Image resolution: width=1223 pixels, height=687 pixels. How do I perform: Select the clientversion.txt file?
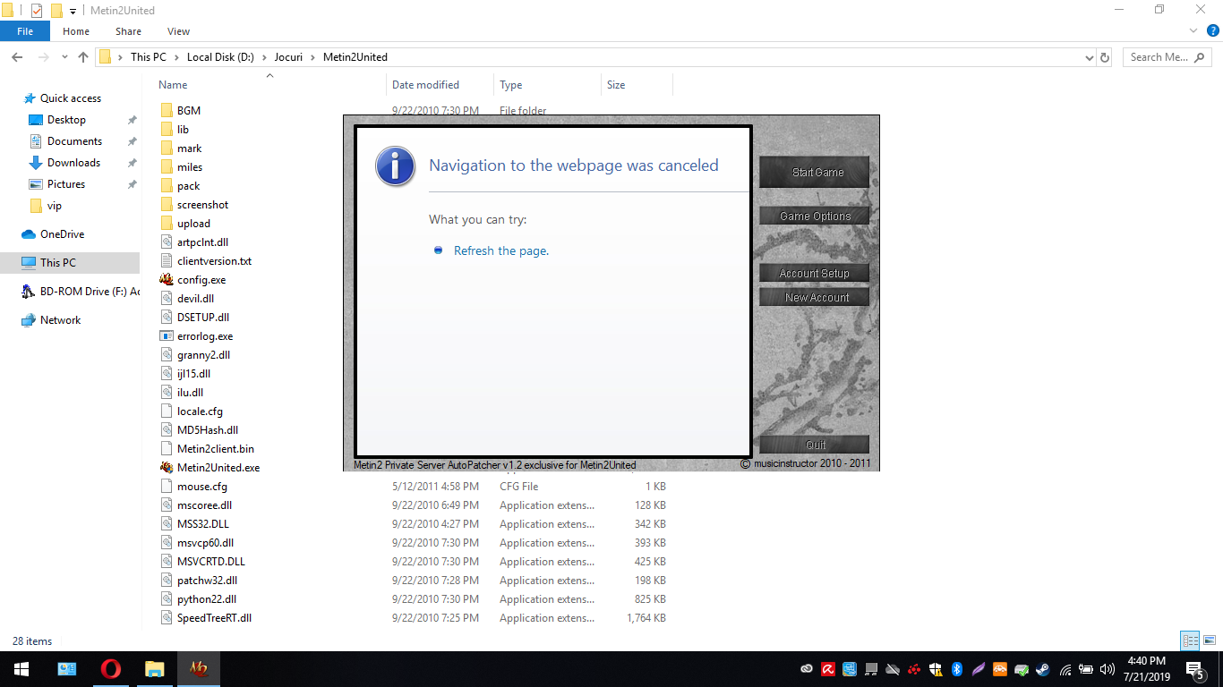(214, 261)
